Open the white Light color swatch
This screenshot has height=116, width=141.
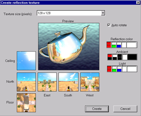point(132,69)
